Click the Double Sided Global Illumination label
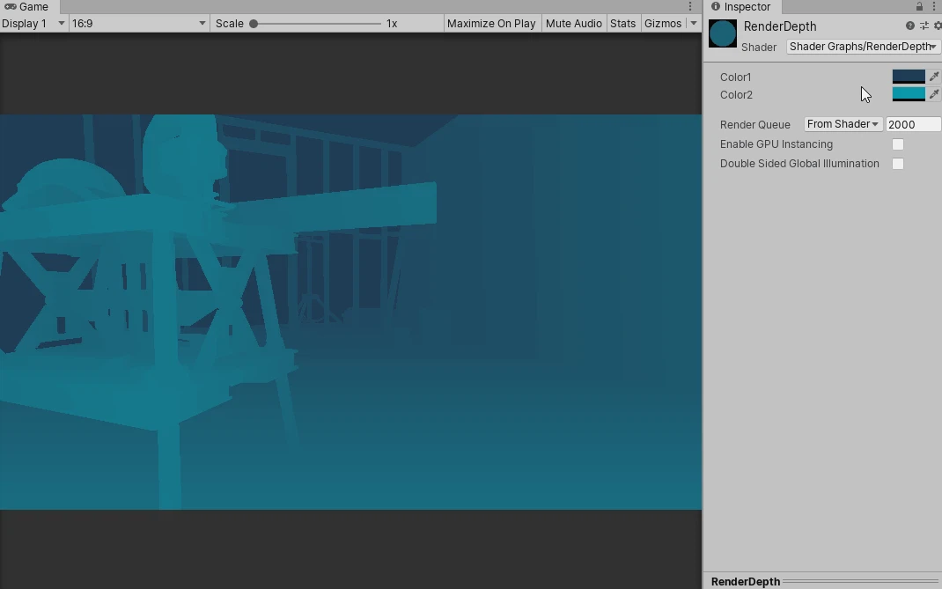Screen dimensions: 942x589 pyautogui.click(x=799, y=164)
